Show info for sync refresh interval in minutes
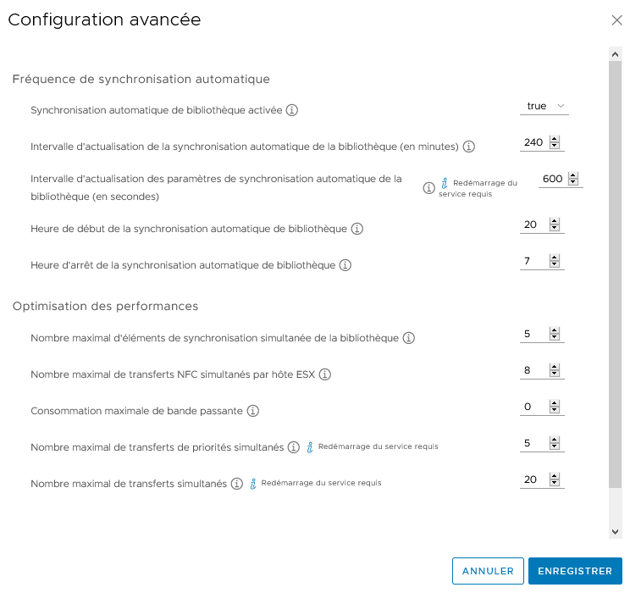The image size is (630, 593). click(468, 147)
